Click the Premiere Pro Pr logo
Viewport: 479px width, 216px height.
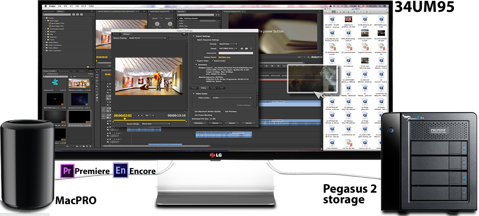tap(67, 171)
